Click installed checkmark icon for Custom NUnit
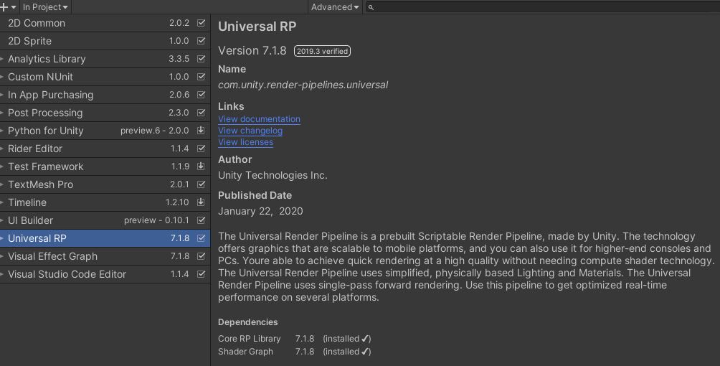720x366 pixels. [x=201, y=76]
